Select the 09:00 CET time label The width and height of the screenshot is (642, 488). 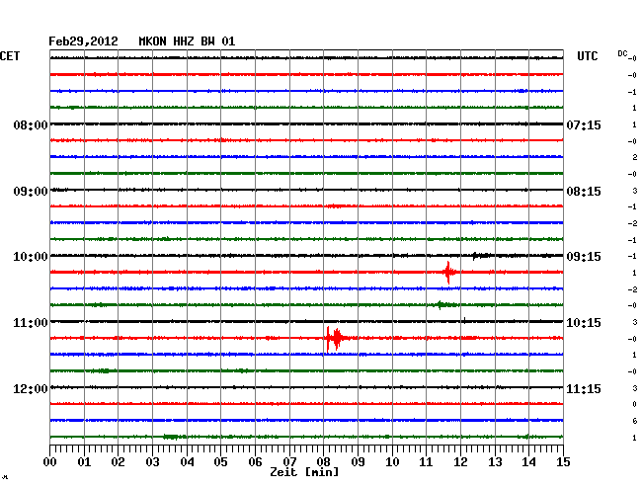(31, 192)
